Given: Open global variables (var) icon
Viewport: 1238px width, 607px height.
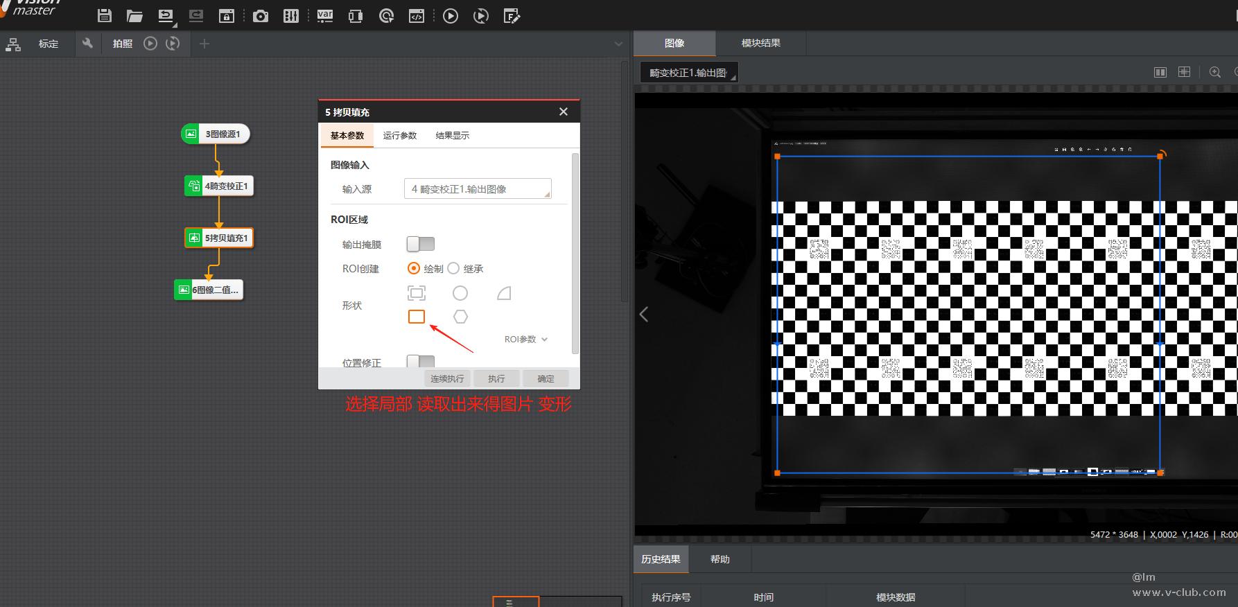Looking at the screenshot, I should 324,16.
